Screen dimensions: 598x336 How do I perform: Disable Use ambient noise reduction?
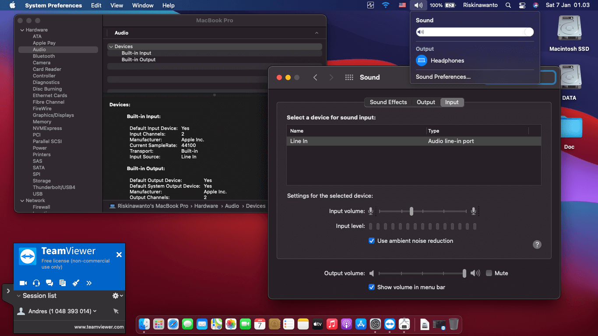click(372, 241)
